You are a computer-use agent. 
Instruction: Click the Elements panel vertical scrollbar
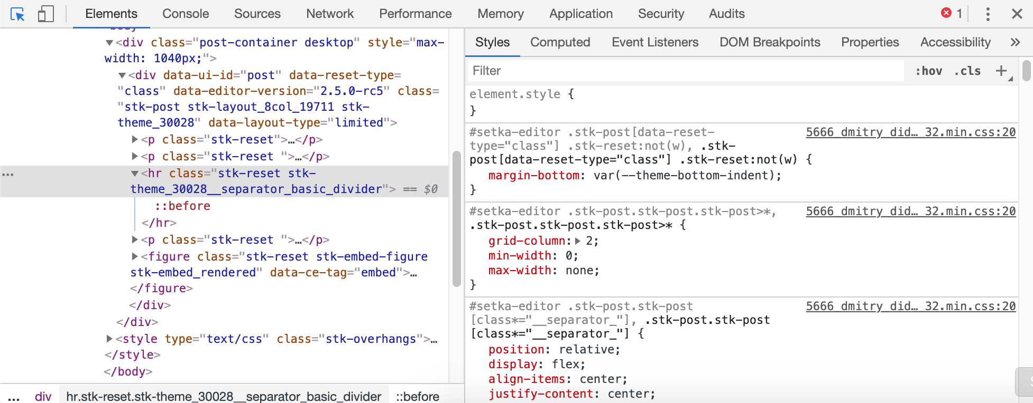click(x=457, y=219)
